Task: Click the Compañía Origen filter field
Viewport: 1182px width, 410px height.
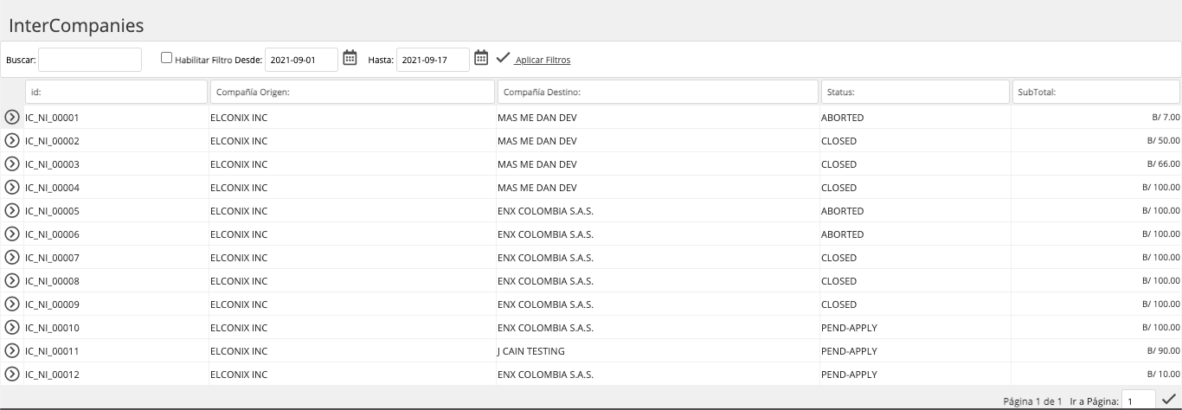Action: click(351, 92)
